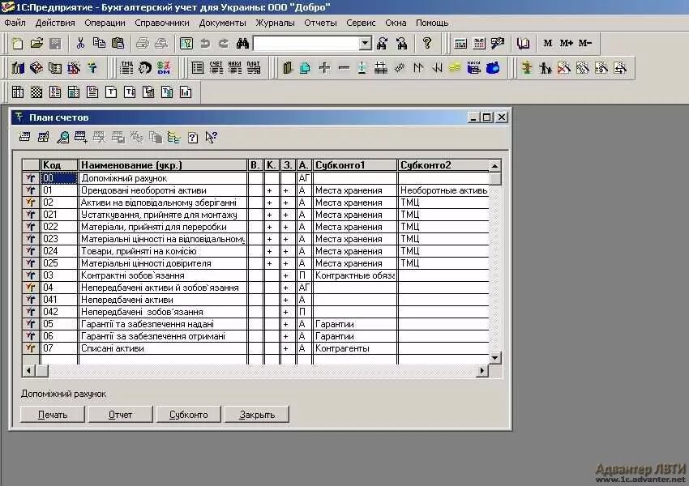
Task: Open the search combo box dropdown arrow
Action: coord(365,43)
